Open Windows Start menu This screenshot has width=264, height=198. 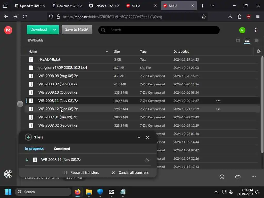point(8,192)
